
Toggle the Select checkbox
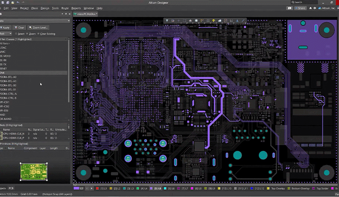(x=16, y=34)
